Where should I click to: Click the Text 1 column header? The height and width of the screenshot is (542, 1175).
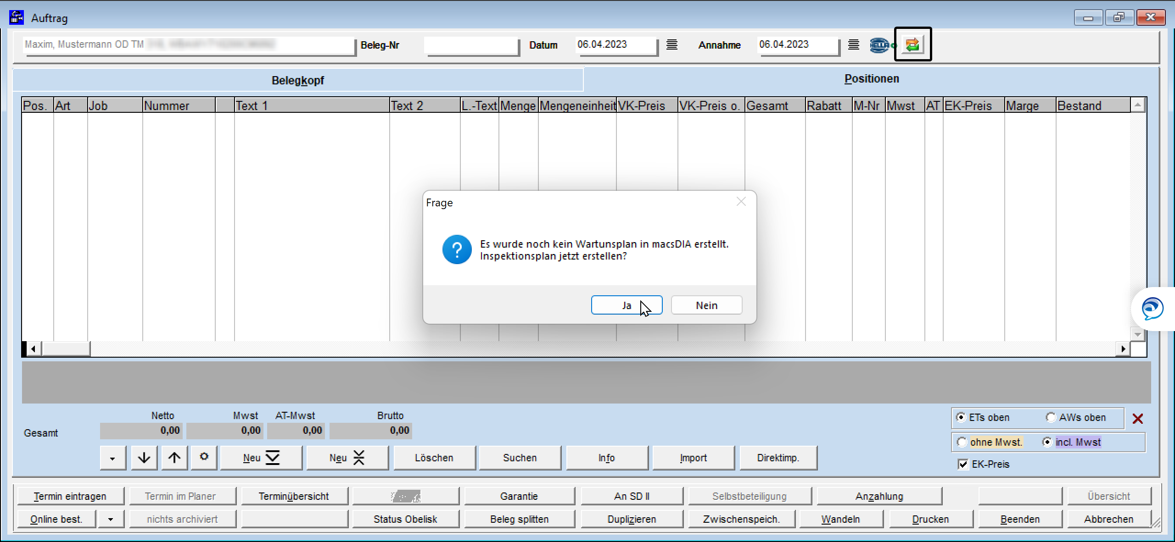(x=312, y=105)
